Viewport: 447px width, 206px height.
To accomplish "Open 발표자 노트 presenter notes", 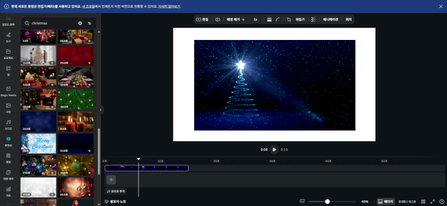I will [115, 201].
